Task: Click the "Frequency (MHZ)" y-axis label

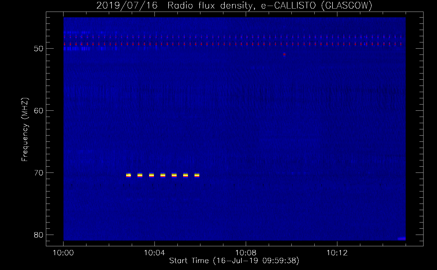Action: 25,130
